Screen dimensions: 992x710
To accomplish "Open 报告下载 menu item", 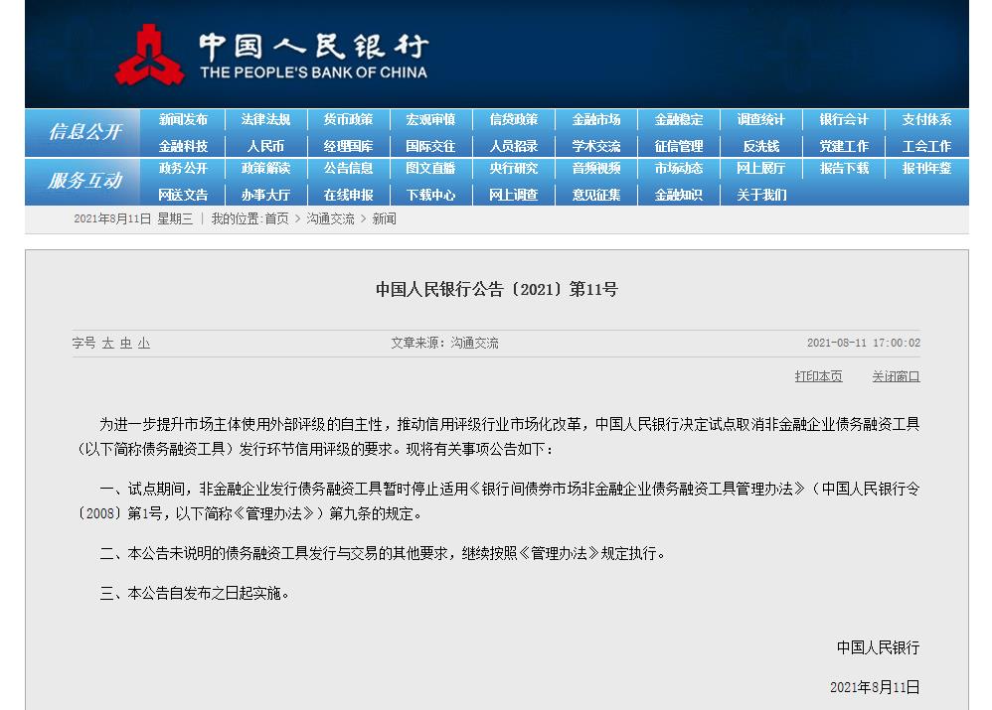I will point(844,168).
